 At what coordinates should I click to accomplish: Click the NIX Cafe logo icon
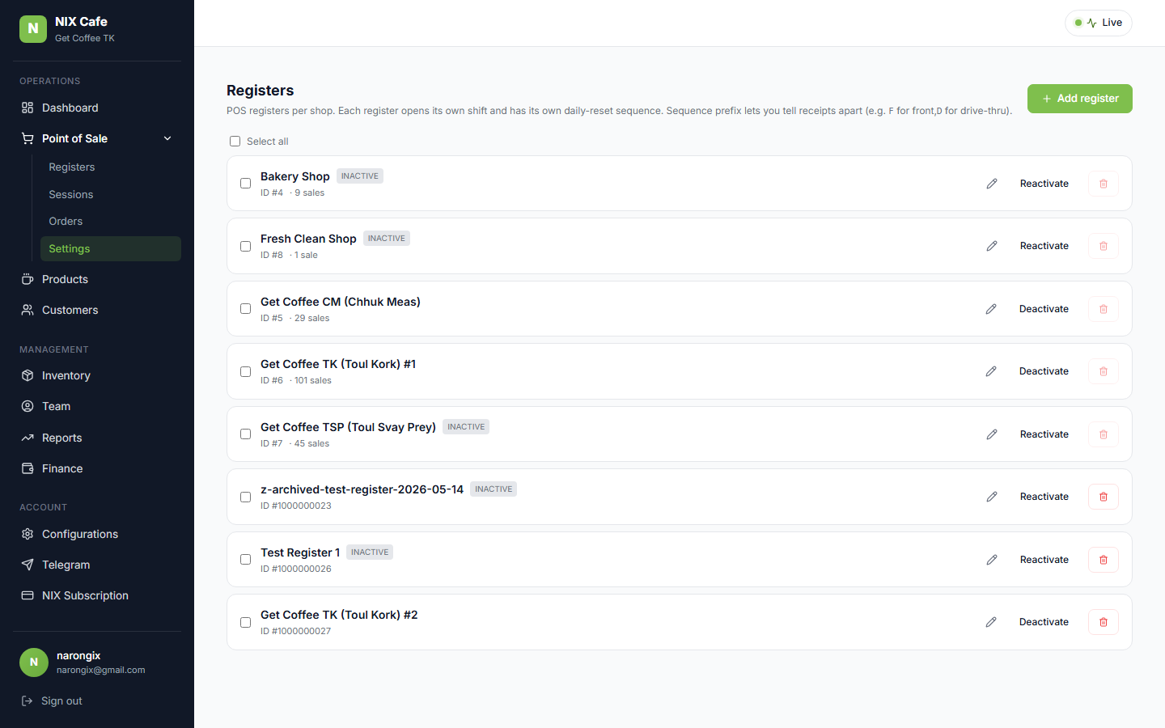(33, 29)
